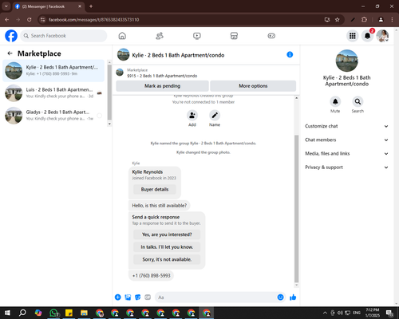Open the taskbar clock and date
399x319 pixels.
[x=372, y=313]
